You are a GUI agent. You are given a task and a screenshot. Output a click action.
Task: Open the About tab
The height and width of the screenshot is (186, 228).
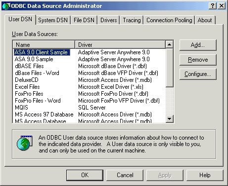pyautogui.click(x=205, y=20)
